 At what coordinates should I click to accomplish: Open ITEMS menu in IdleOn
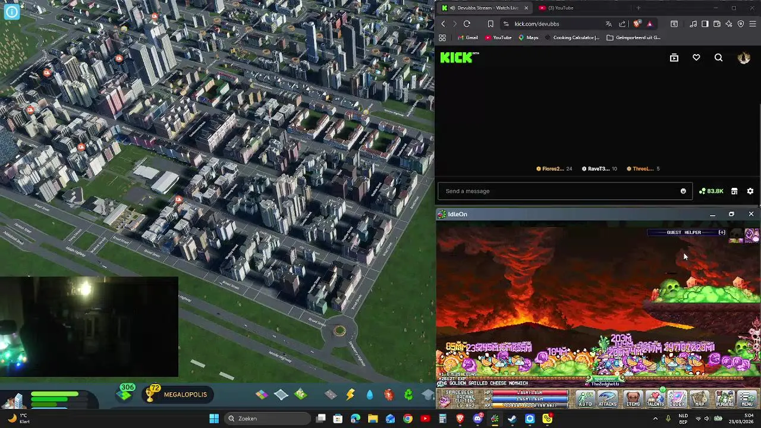click(633, 399)
